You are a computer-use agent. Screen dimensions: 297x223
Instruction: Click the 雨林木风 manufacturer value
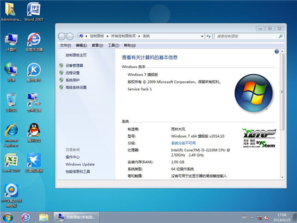coord(178,129)
